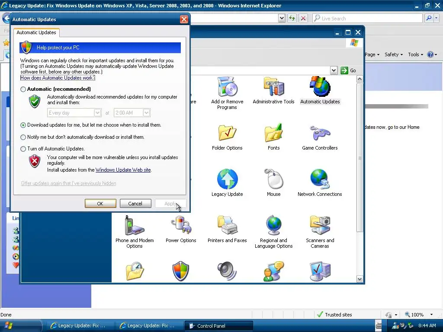Select the Automatic Updates Control Panel icon
443x332 pixels.
pyautogui.click(x=320, y=91)
